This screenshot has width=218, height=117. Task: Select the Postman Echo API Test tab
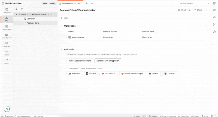pyautogui.click(x=70, y=3)
